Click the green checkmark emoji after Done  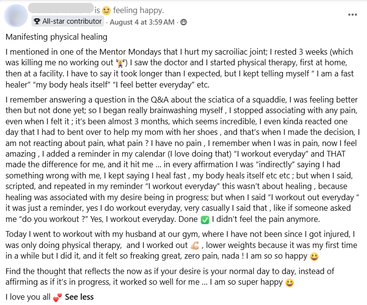click(205, 220)
